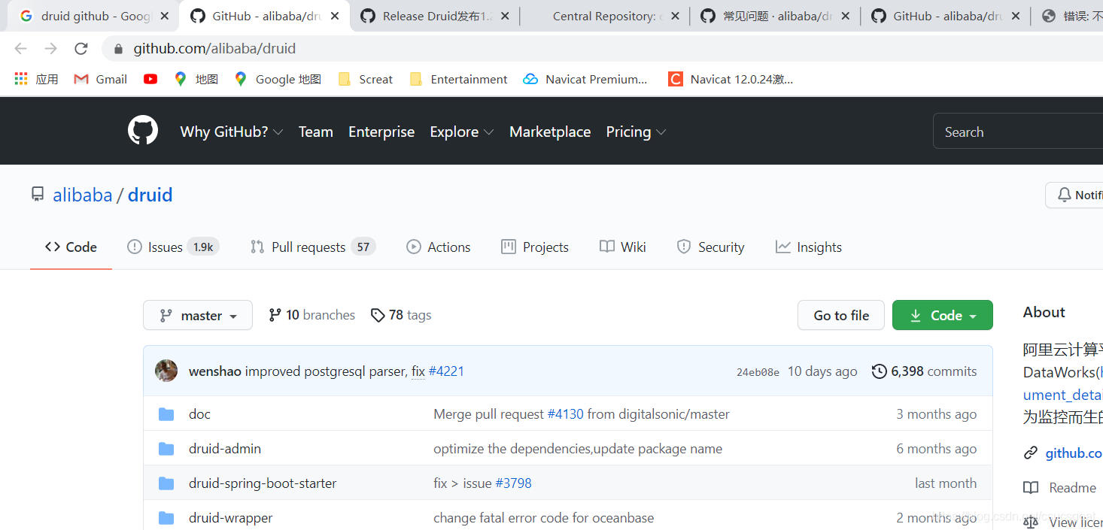Click the GitHub Search field
The image size is (1103, 530).
tap(1018, 132)
